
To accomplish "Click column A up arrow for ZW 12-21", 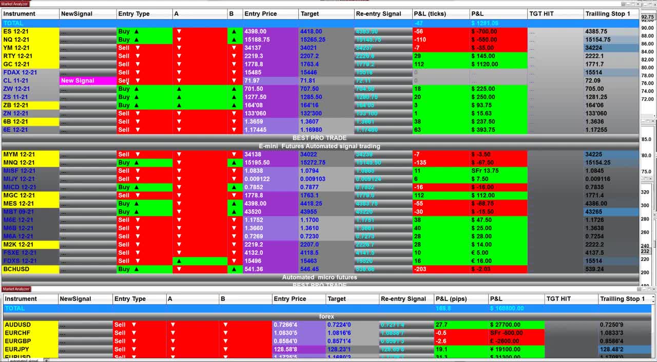I will 179,89.
